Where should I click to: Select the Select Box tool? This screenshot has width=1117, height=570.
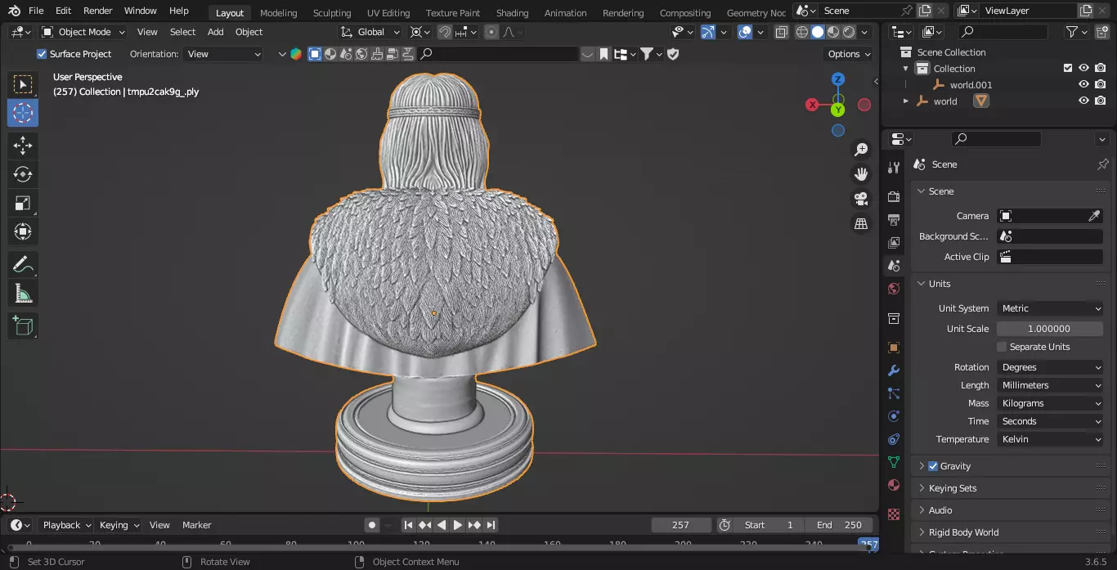tap(23, 84)
